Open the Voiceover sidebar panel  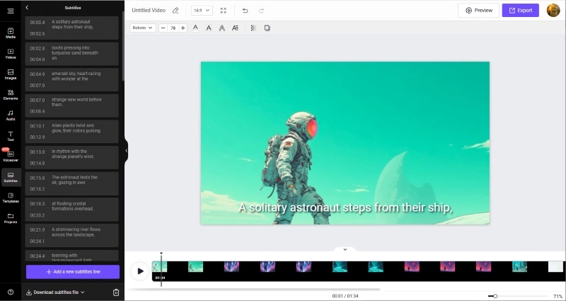coord(11,156)
